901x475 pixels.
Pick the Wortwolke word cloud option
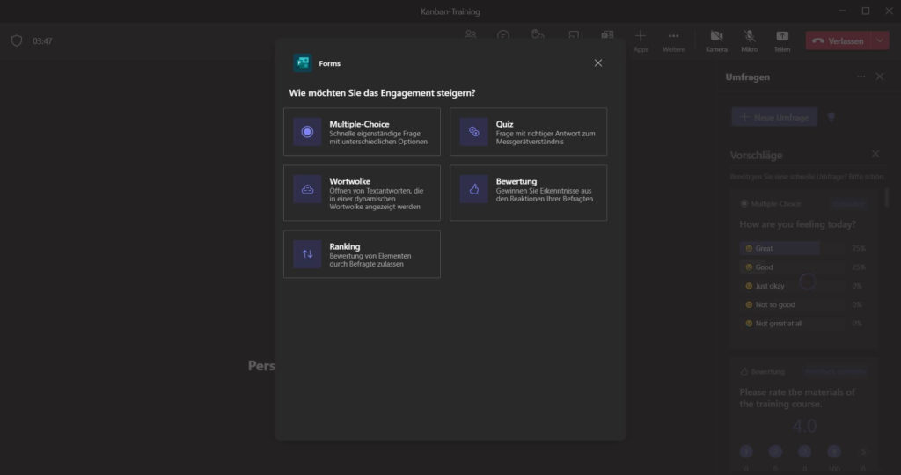click(x=362, y=193)
